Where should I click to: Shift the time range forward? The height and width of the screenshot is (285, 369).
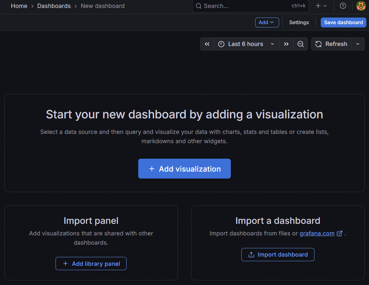coord(286,44)
